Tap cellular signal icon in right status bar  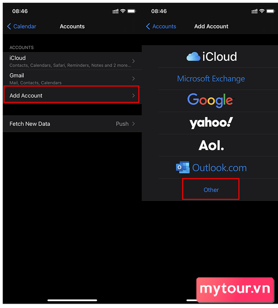254,11
